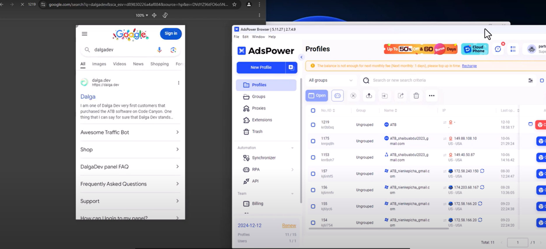This screenshot has height=249, width=546.
Task: Collapse the AdsPower sidebar arrow
Action: click(302, 57)
